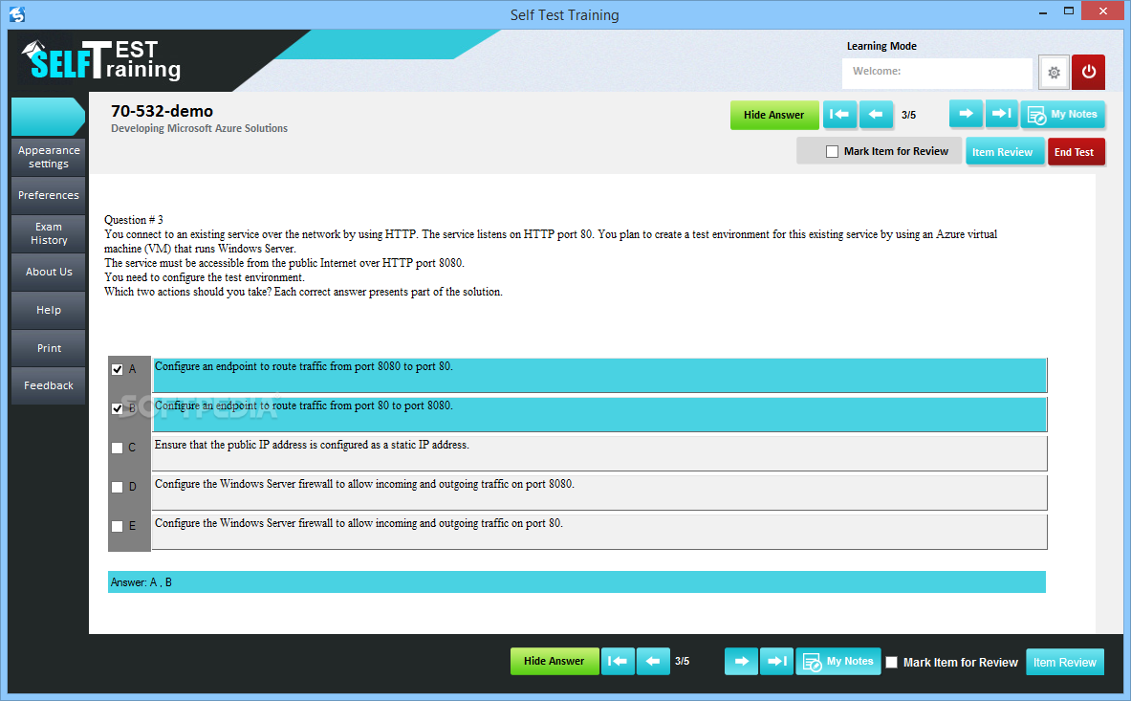Open Appearance settings in the sidebar

(49, 157)
